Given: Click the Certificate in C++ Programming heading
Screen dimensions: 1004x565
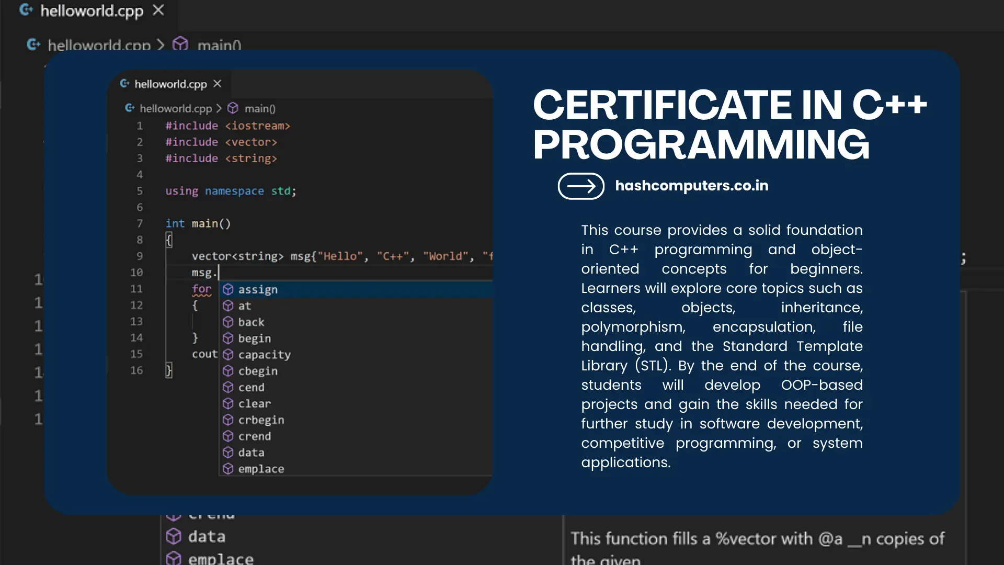Looking at the screenshot, I should [x=729, y=125].
